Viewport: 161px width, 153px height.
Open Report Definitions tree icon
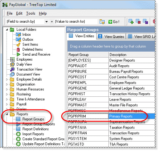point(18,129)
